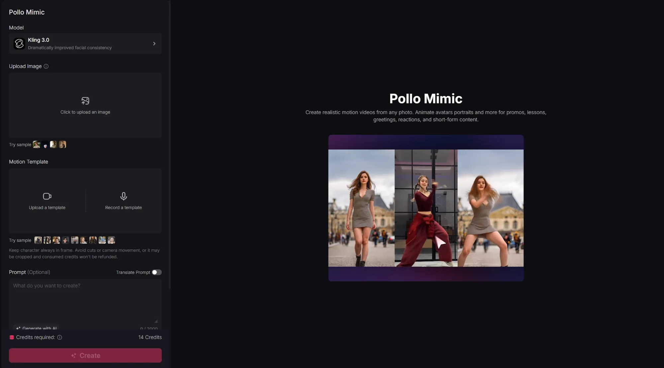The width and height of the screenshot is (664, 368).
Task: Toggle the Translate Prompt switch
Action: point(157,272)
